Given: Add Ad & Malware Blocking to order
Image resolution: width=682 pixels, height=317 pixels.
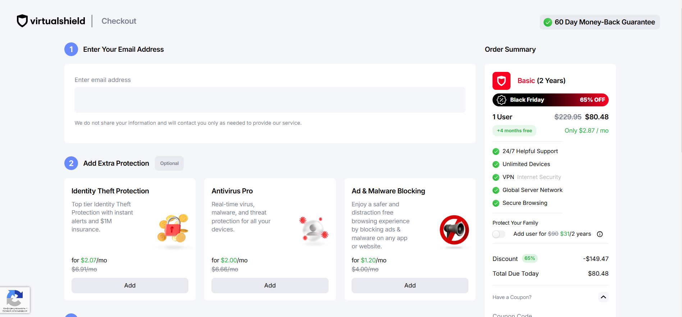Looking at the screenshot, I should pos(410,285).
